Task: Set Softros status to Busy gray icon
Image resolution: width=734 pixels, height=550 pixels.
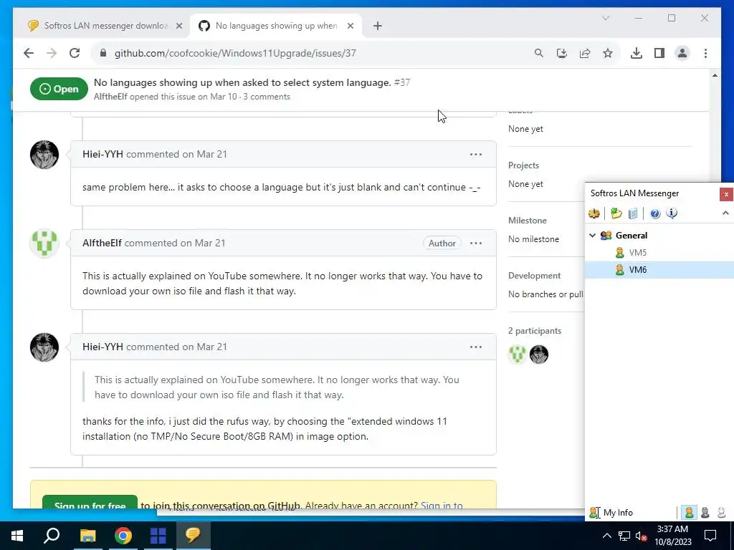Action: point(705,513)
